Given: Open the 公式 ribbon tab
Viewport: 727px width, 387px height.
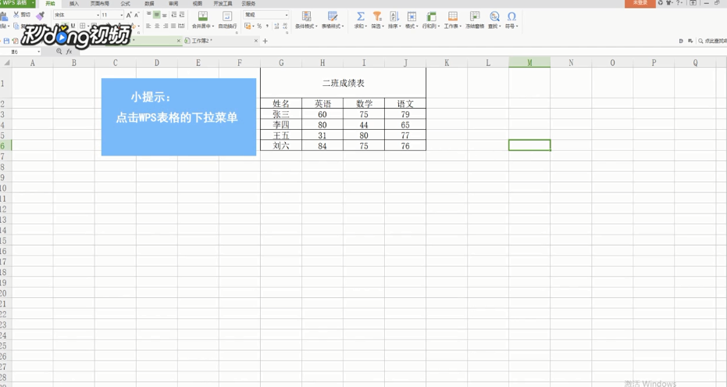Looking at the screenshot, I should [x=125, y=3].
